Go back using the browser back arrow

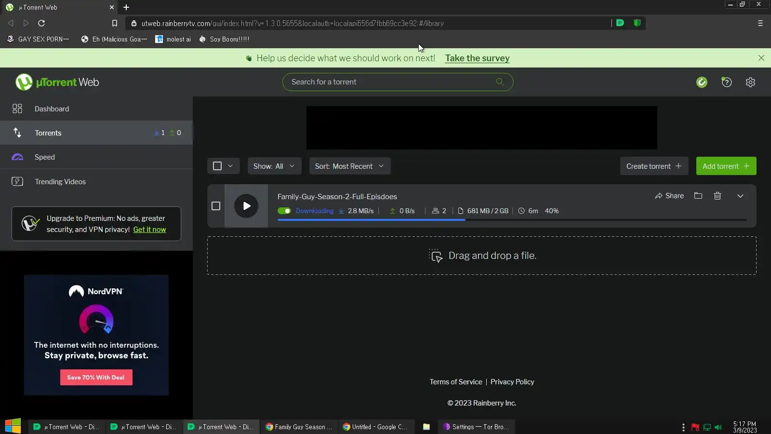pyautogui.click(x=11, y=23)
